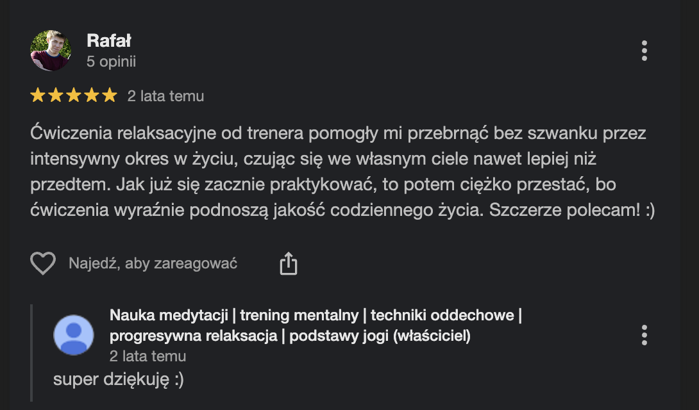This screenshot has width=699, height=410.
Task: Open the three-dot menu for the owner reply
Action: click(644, 335)
